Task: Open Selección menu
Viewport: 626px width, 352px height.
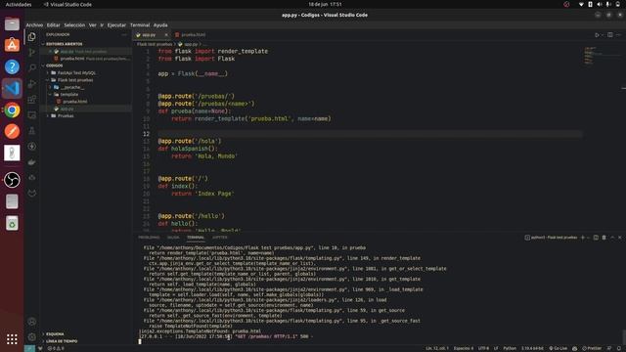Action: pos(74,25)
